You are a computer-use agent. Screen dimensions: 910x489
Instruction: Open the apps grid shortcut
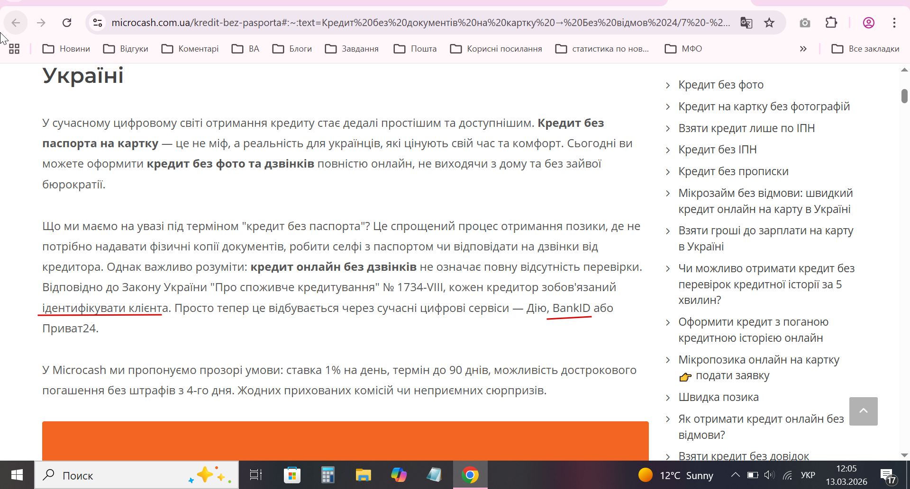14,49
